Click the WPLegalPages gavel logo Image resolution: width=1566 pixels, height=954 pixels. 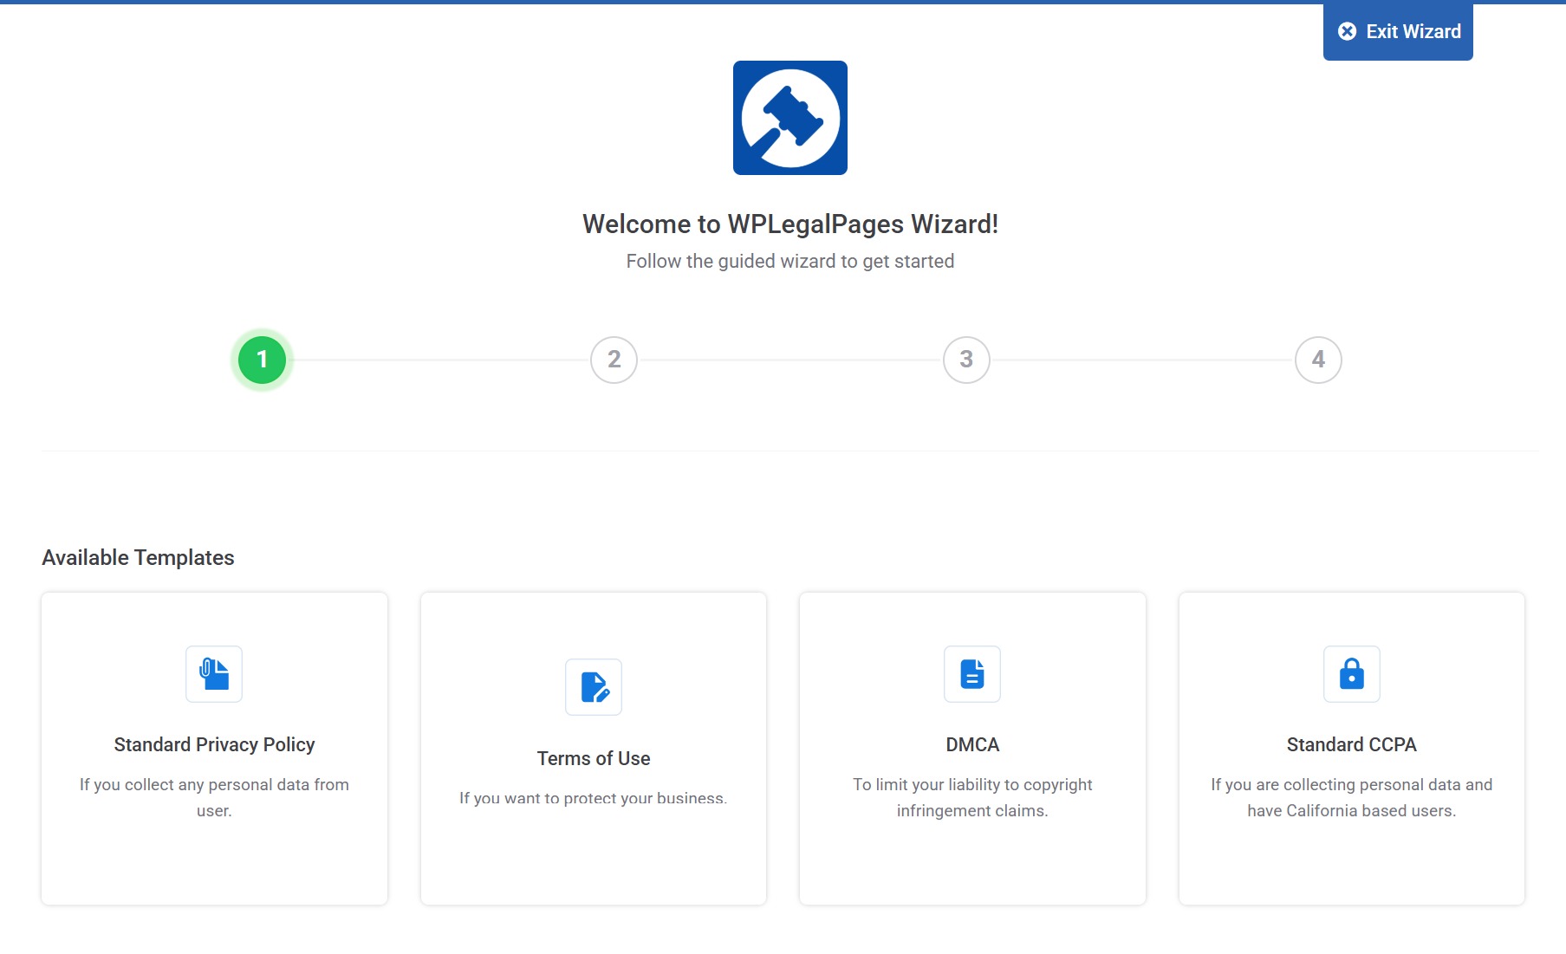pyautogui.click(x=789, y=118)
